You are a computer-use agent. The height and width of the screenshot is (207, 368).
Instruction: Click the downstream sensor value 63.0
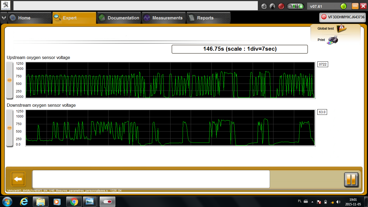coord(322,112)
